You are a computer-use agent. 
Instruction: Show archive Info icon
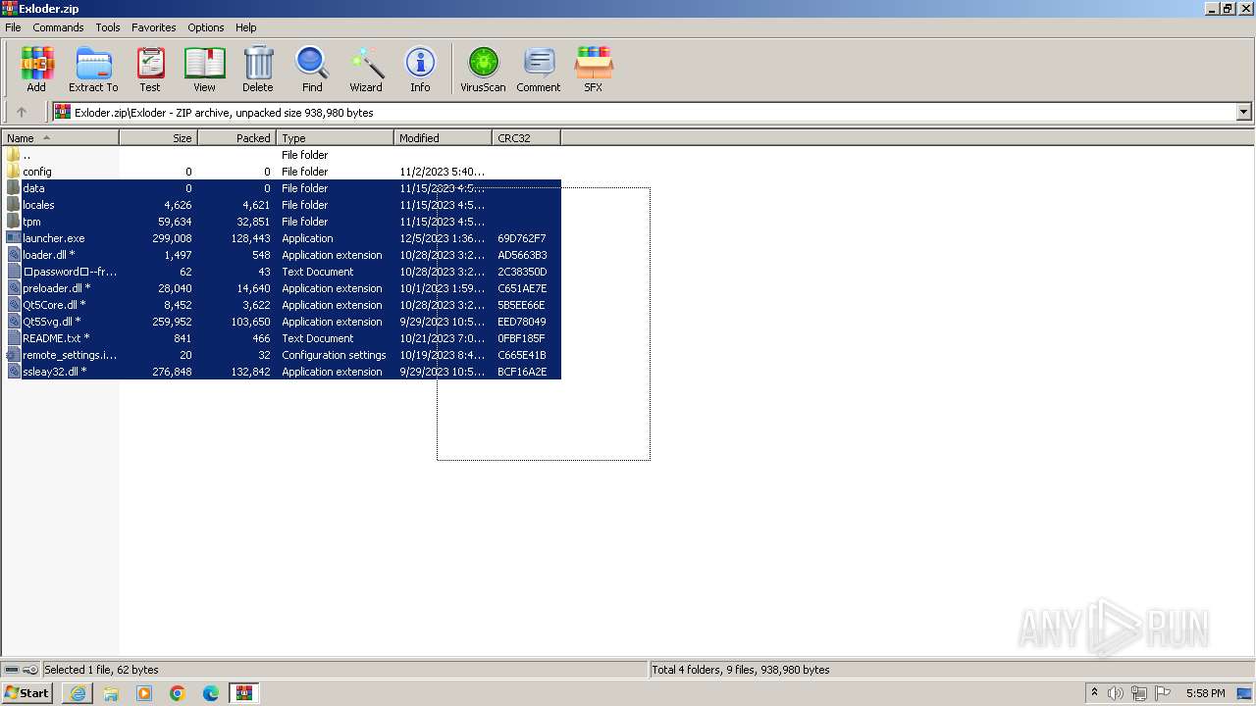(x=420, y=69)
